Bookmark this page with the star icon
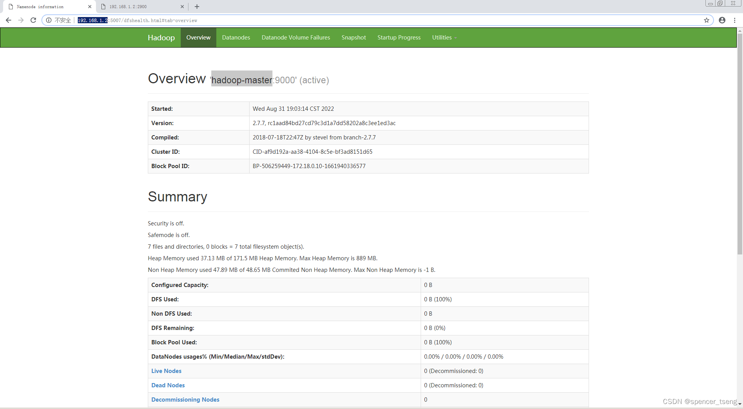Image resolution: width=743 pixels, height=409 pixels. coord(707,20)
